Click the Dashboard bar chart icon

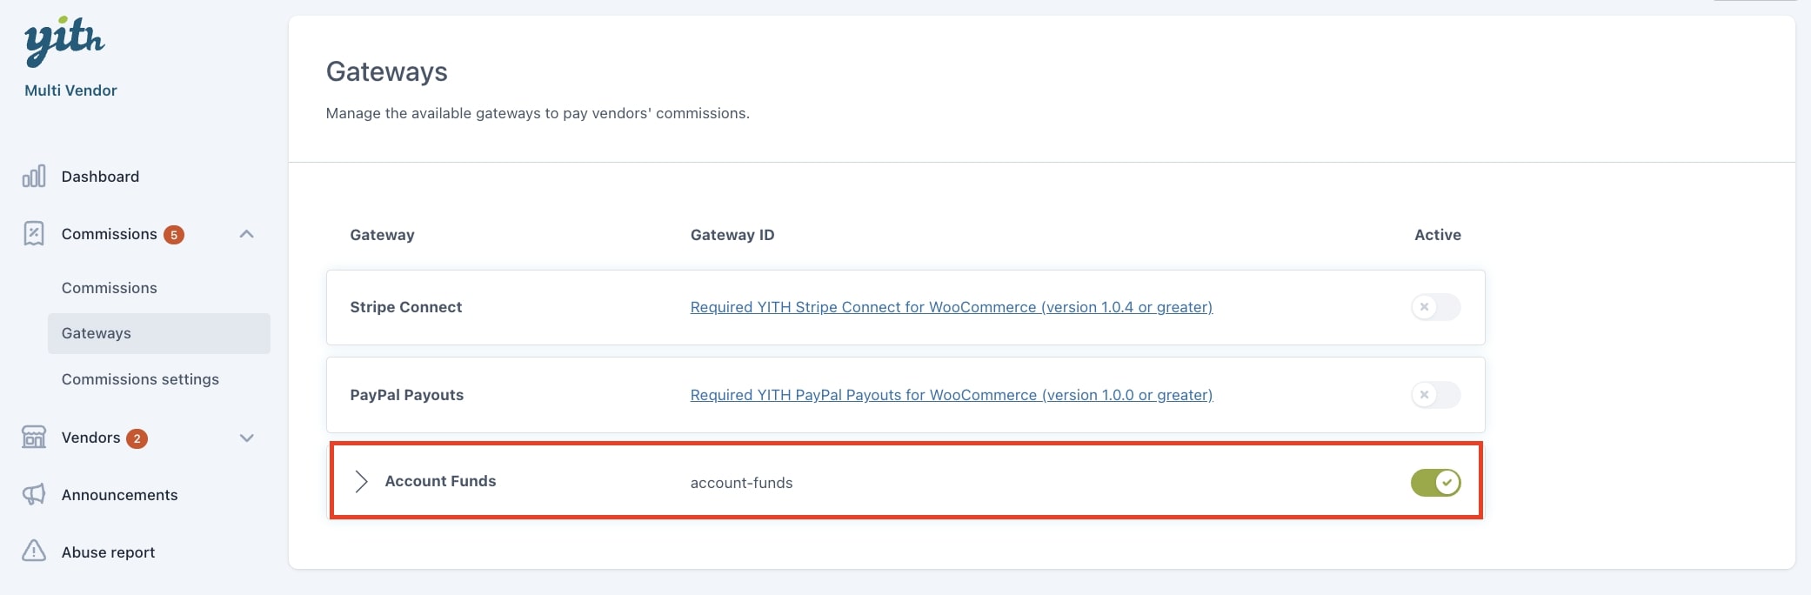pyautogui.click(x=34, y=177)
